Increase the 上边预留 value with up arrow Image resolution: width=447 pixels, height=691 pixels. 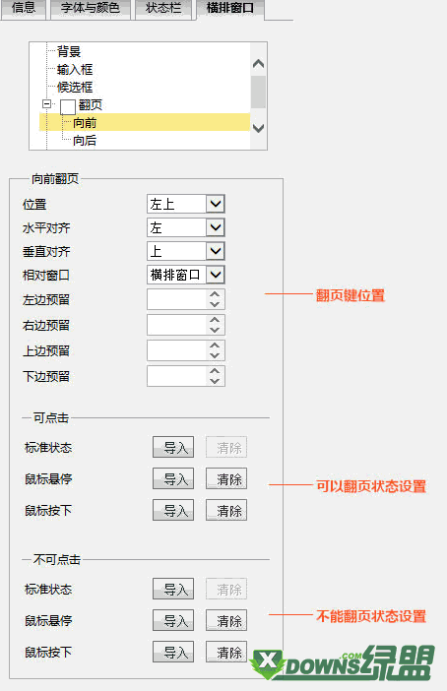[215, 345]
